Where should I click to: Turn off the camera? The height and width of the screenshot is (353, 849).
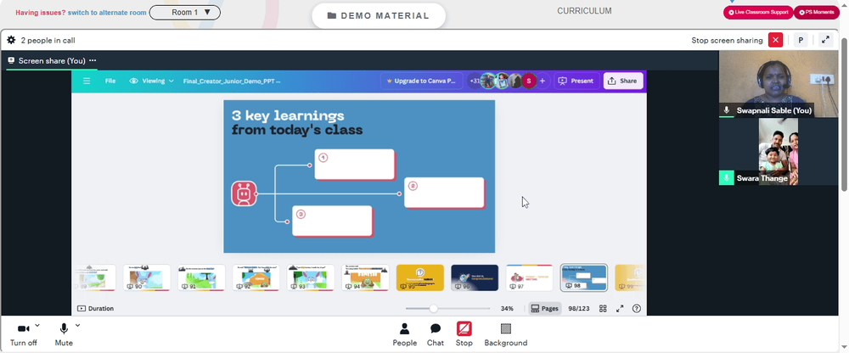tap(23, 328)
